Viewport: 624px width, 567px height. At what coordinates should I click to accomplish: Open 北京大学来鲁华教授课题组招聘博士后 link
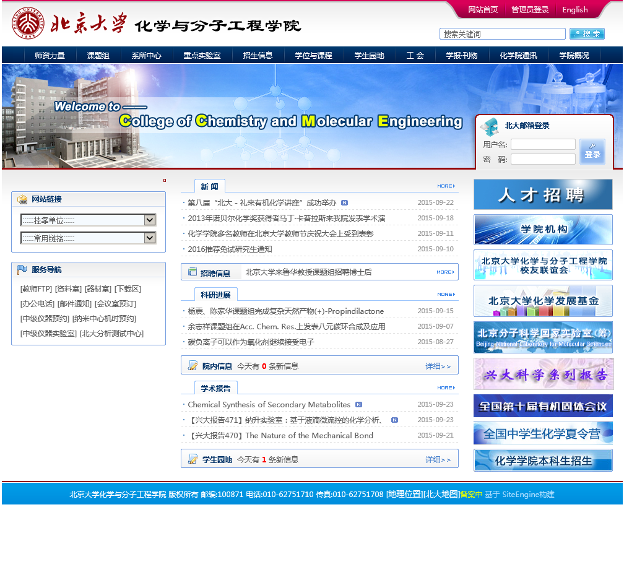(x=308, y=272)
